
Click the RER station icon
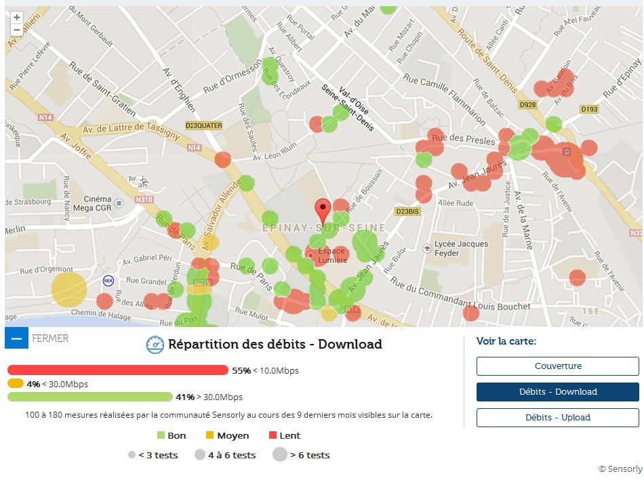click(x=108, y=280)
